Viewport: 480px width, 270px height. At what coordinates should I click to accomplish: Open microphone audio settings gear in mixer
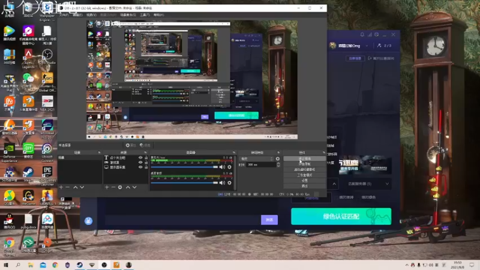coord(229,167)
